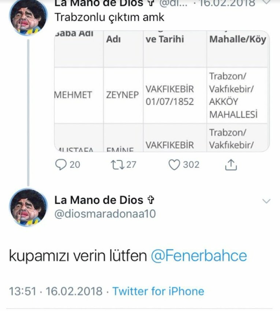Open the embedded family record table image
The image size is (280, 311).
pyautogui.click(x=162, y=90)
